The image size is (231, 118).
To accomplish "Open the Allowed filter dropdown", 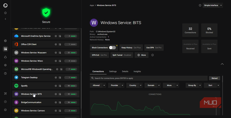I will (98, 85).
